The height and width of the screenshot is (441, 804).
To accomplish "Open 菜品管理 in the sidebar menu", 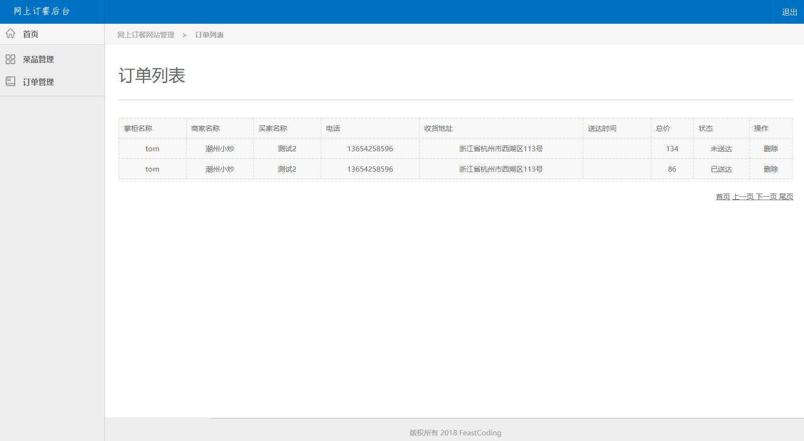I will (38, 59).
